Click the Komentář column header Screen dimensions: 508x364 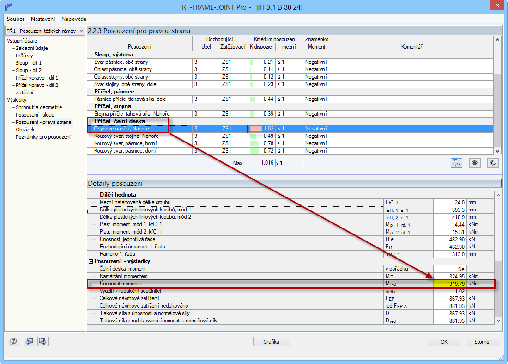coord(412,43)
